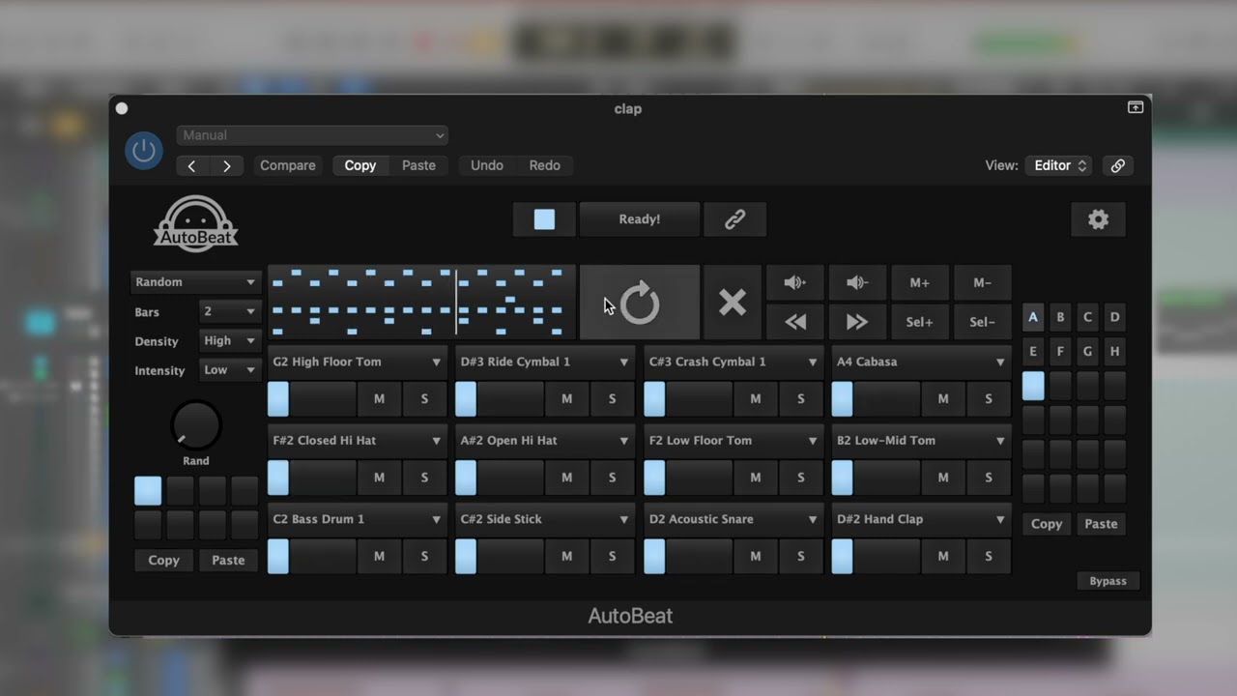Select pattern bank H
Viewport: 1237px width, 696px height.
tap(1114, 352)
